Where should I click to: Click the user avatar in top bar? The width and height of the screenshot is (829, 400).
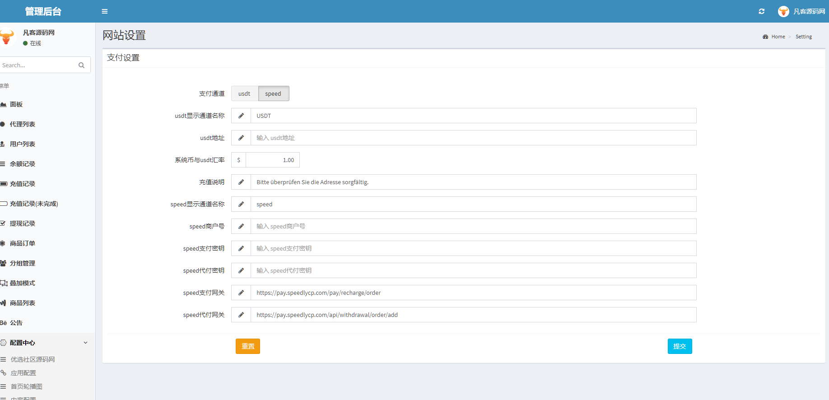[783, 11]
